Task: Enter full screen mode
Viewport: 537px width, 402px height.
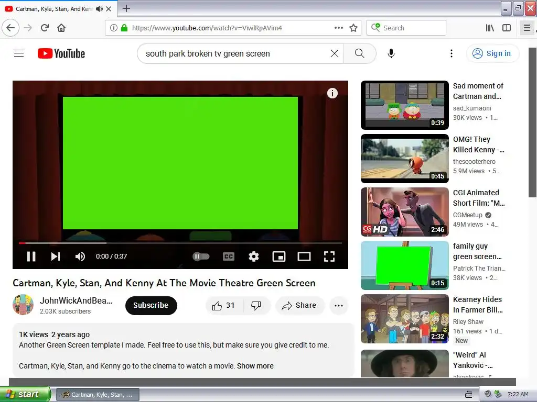Action: pos(329,256)
